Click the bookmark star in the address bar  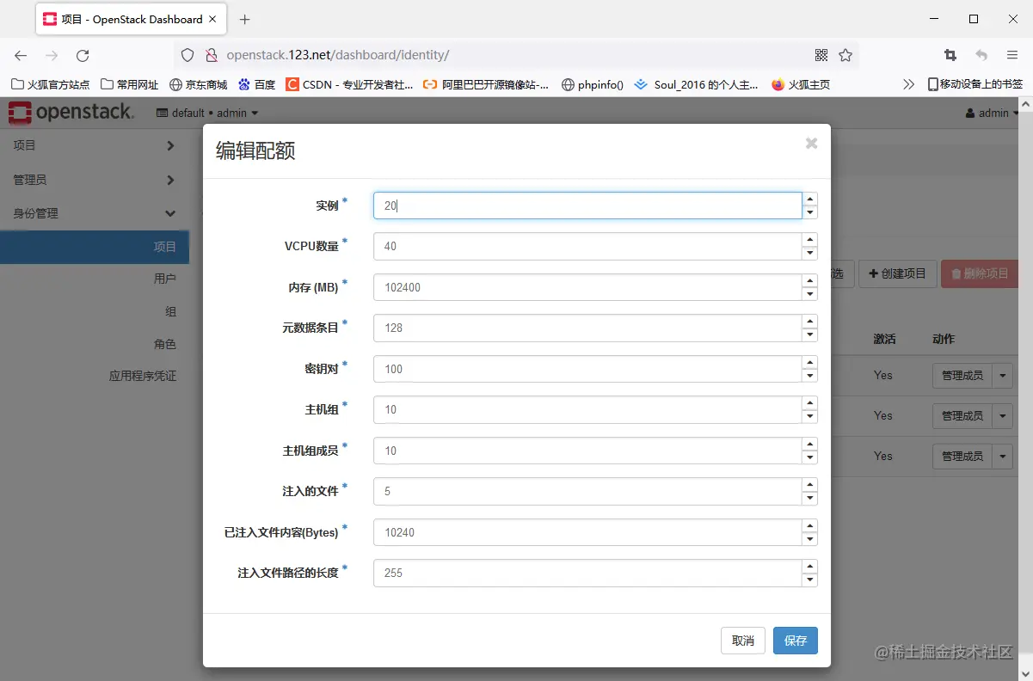[845, 53]
